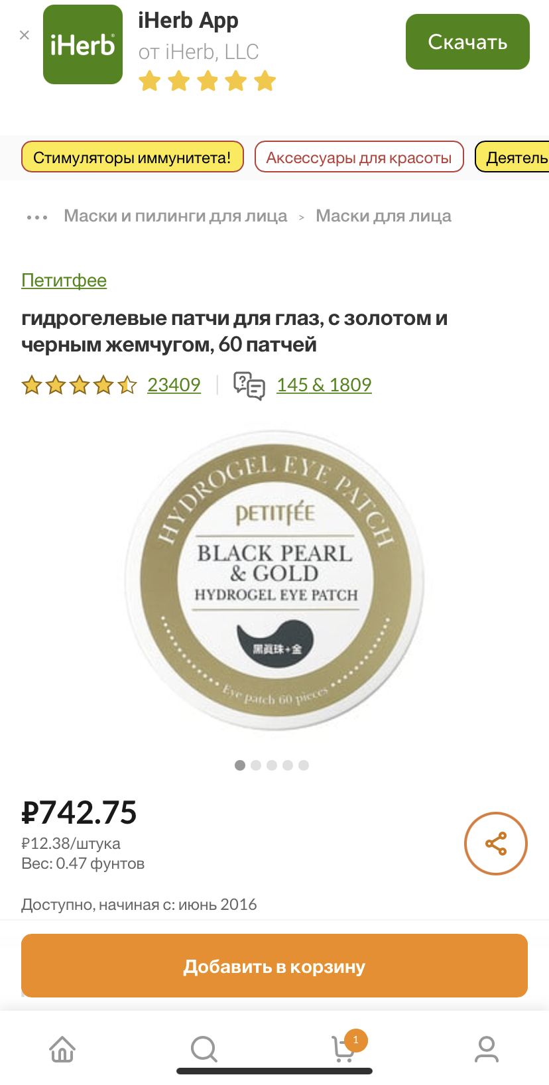
Task: Tap the questions and answers icon
Action: click(249, 385)
